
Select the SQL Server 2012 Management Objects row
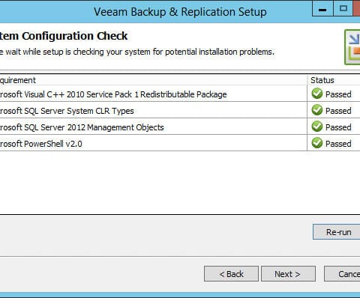coord(180,127)
